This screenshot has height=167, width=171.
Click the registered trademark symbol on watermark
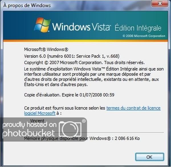click(84, 121)
